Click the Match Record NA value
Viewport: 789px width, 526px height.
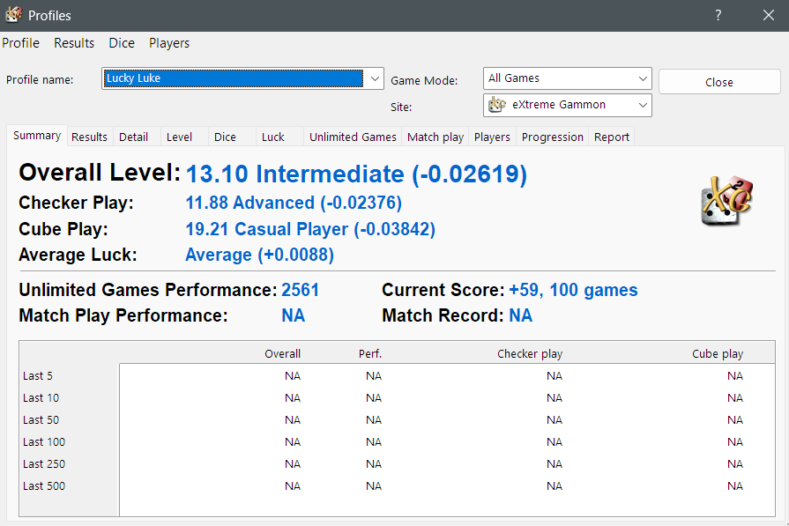point(520,315)
